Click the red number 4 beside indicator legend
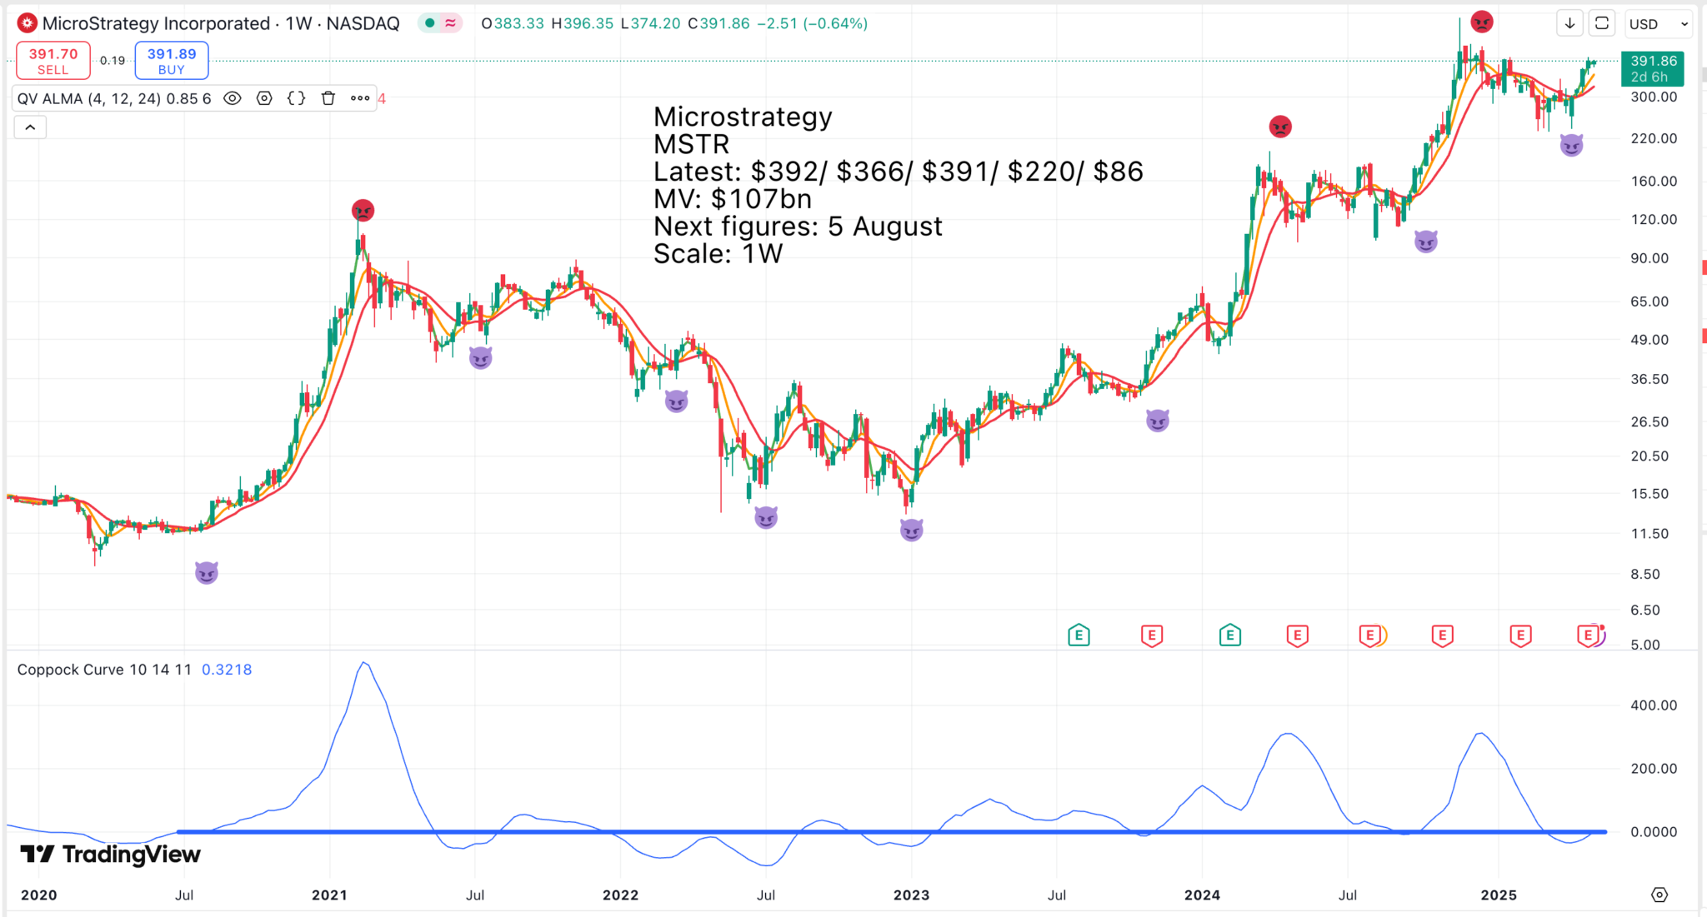This screenshot has height=917, width=1707. coord(382,98)
